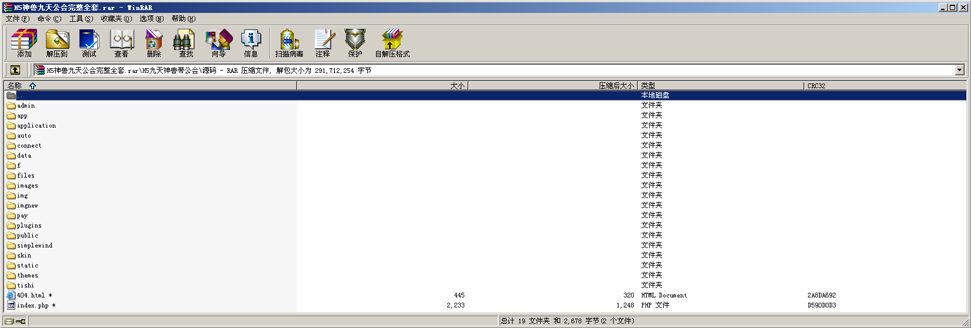Launch the Wizard (向导) tool
971x328 pixels.
218,43
